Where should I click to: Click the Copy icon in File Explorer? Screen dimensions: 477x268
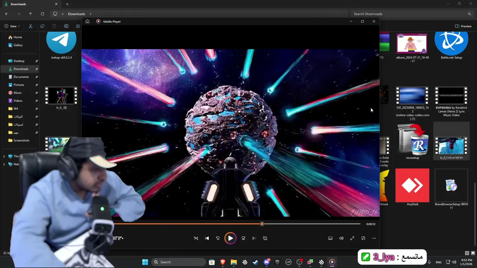(42, 26)
